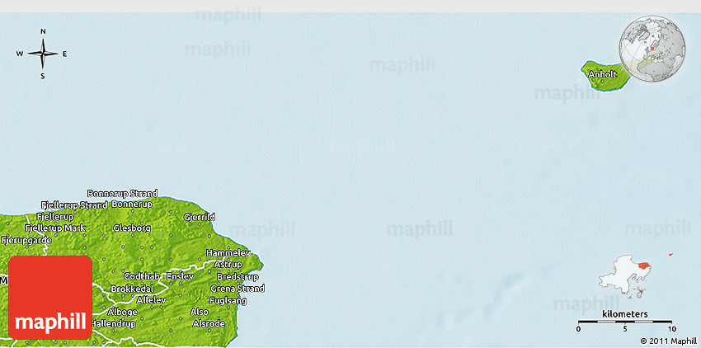Click the kilometers scale bar

624,321
